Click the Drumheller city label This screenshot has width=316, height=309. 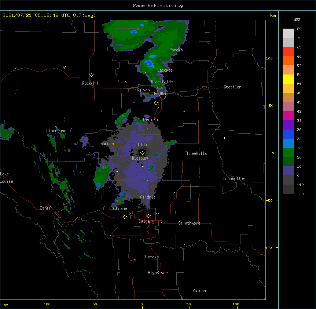click(234, 179)
